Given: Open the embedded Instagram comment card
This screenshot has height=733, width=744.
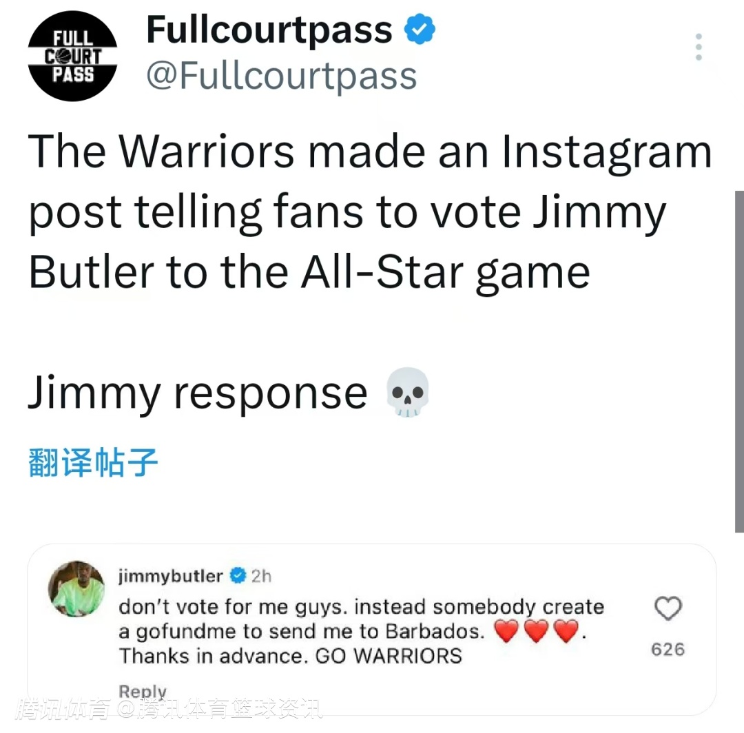Looking at the screenshot, I should (x=371, y=630).
